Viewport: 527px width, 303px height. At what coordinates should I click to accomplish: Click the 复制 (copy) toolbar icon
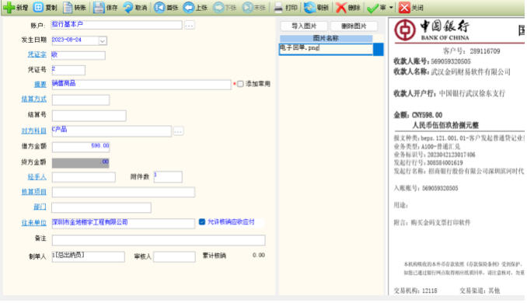coord(38,7)
